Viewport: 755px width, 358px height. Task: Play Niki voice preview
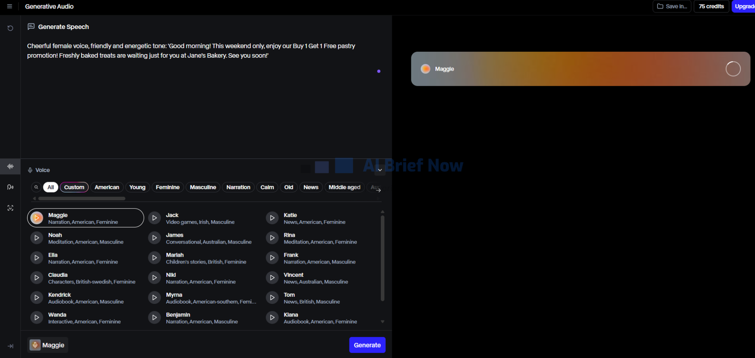(154, 278)
